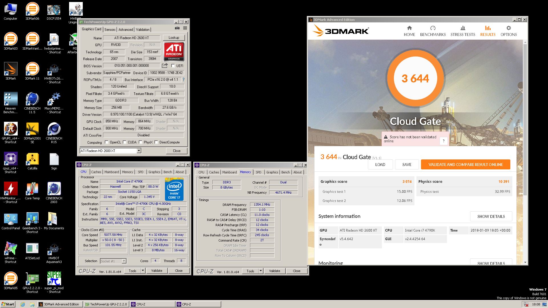Click Validate button in CPU-Z CPU window
548x308 pixels.
(x=157, y=271)
